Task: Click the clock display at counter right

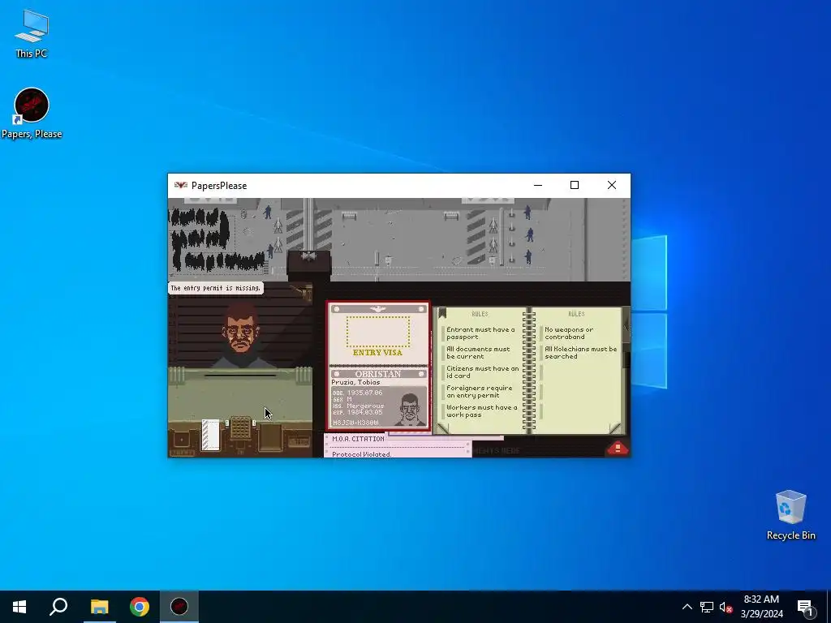Action: tap(299, 440)
